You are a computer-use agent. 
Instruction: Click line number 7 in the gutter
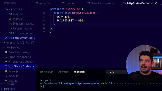[x=44, y=32]
